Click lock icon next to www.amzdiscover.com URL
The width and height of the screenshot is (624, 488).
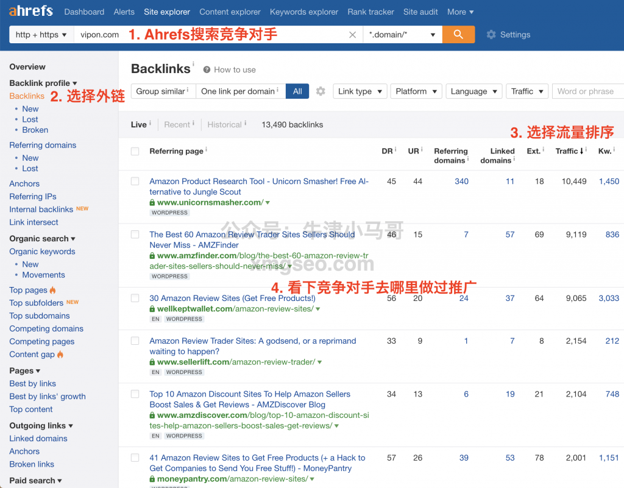click(152, 416)
